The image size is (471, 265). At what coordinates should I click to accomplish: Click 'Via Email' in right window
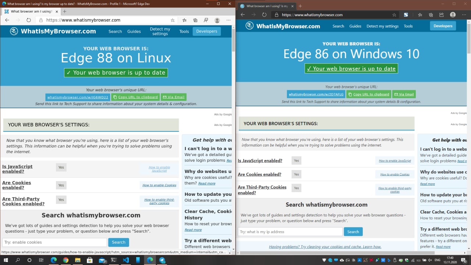point(404,94)
